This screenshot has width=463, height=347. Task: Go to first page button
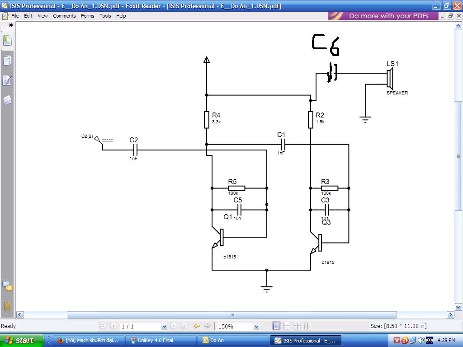click(x=103, y=326)
